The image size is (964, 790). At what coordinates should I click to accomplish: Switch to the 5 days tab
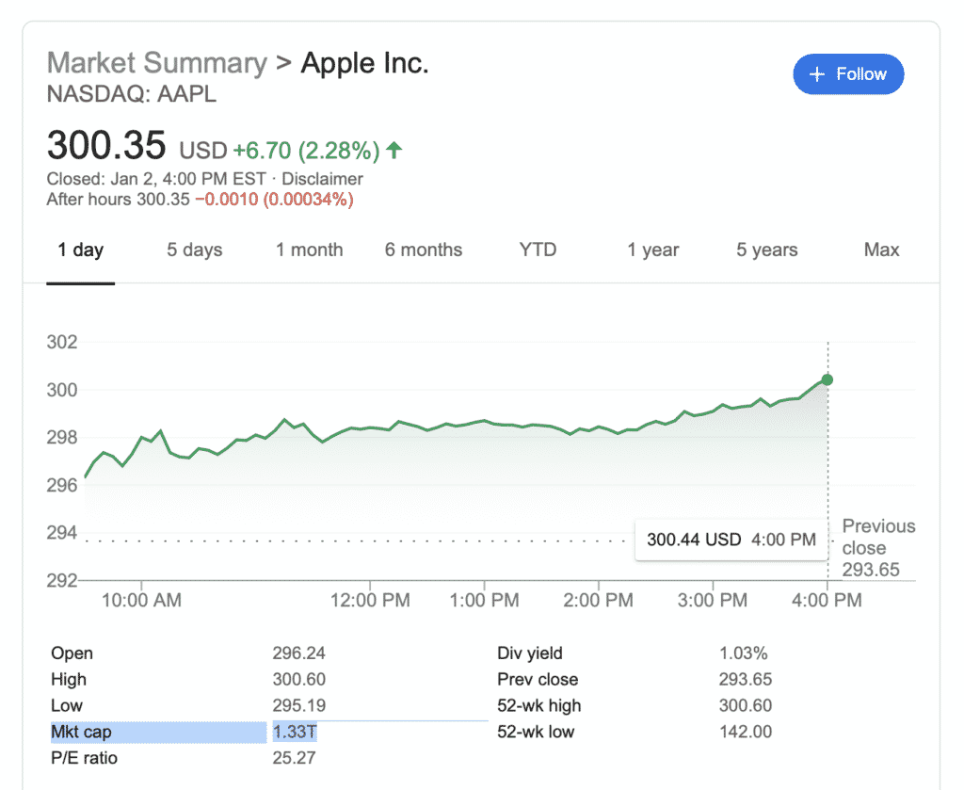tap(195, 250)
